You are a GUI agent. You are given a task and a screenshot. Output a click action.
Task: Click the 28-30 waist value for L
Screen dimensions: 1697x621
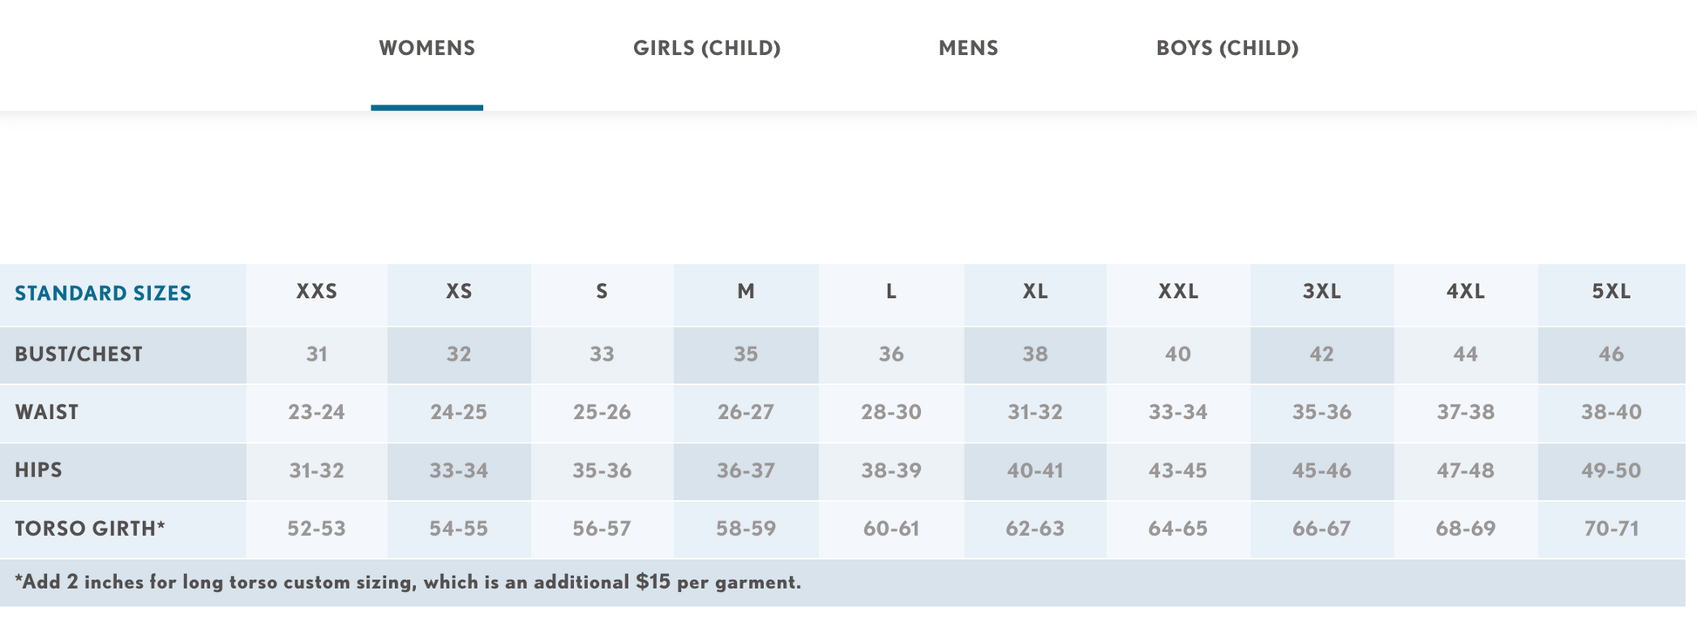point(890,412)
